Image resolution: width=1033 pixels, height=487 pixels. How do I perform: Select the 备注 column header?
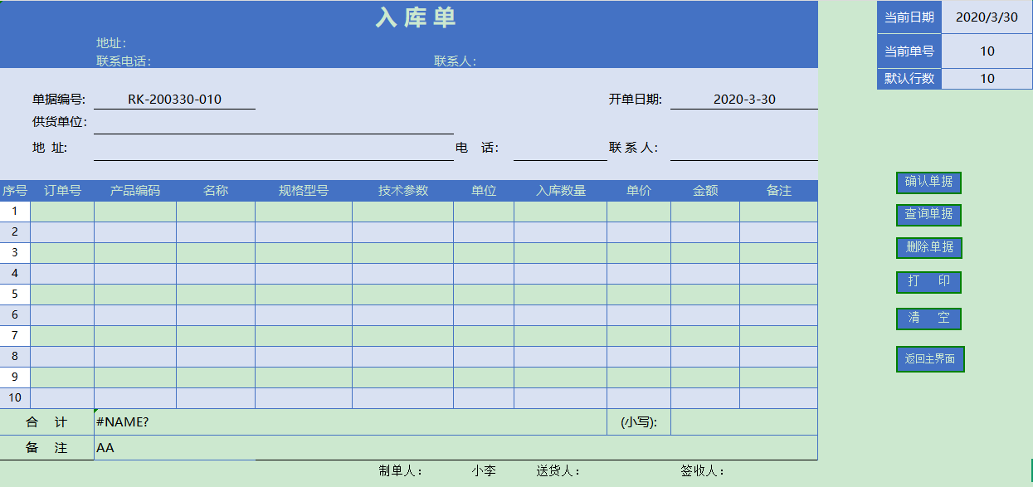click(779, 191)
